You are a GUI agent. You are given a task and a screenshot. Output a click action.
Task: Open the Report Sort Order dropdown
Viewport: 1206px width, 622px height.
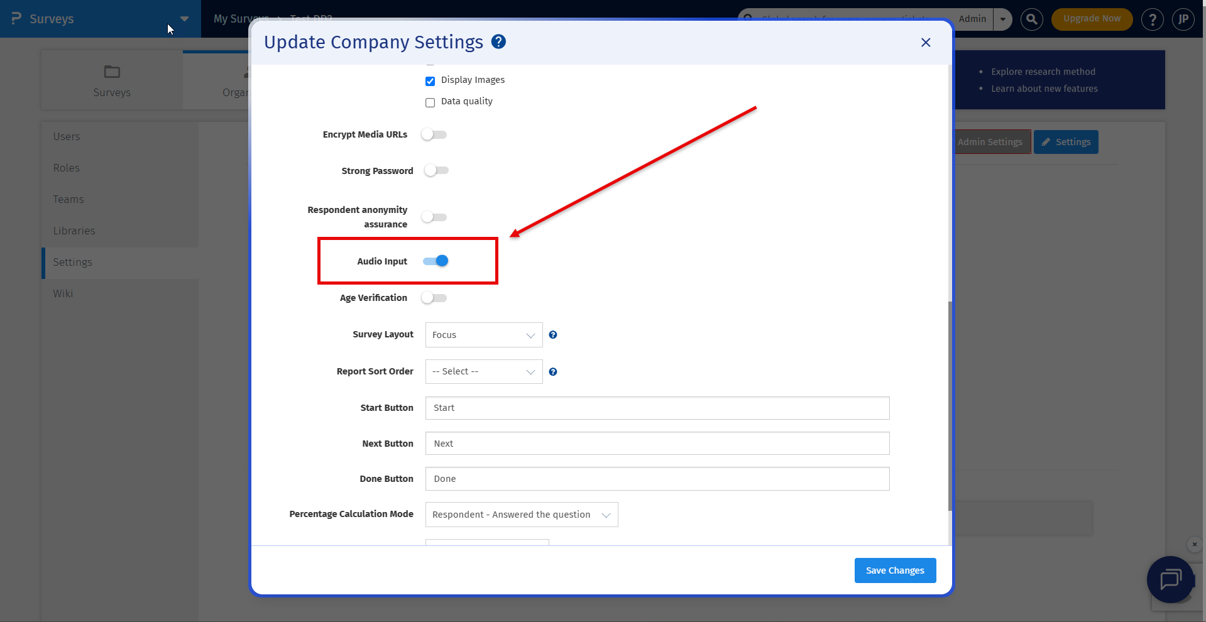[x=484, y=371]
